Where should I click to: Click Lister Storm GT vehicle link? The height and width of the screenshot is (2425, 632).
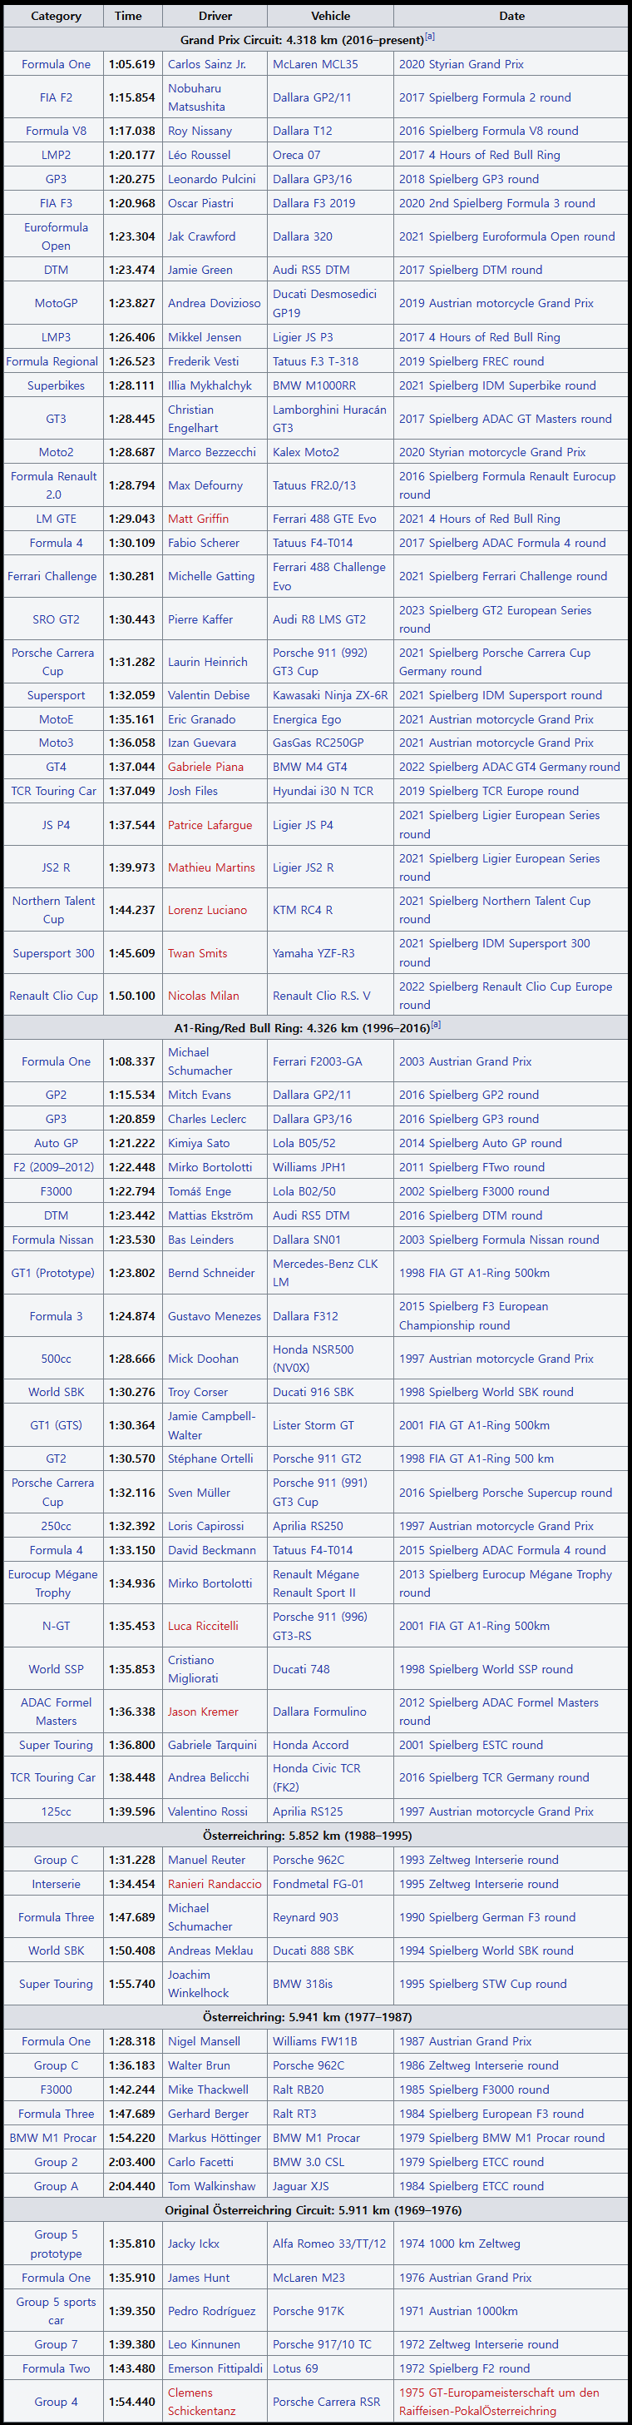(314, 1426)
